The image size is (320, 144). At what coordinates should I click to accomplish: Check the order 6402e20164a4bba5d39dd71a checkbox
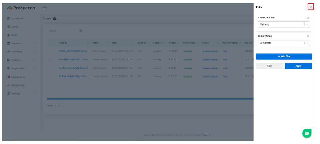pyautogui.click(x=50, y=68)
